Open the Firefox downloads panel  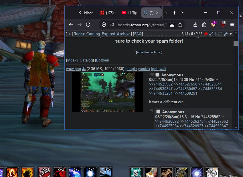195,25
